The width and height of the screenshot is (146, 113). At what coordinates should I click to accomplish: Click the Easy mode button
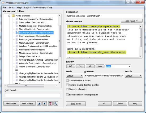76,104
